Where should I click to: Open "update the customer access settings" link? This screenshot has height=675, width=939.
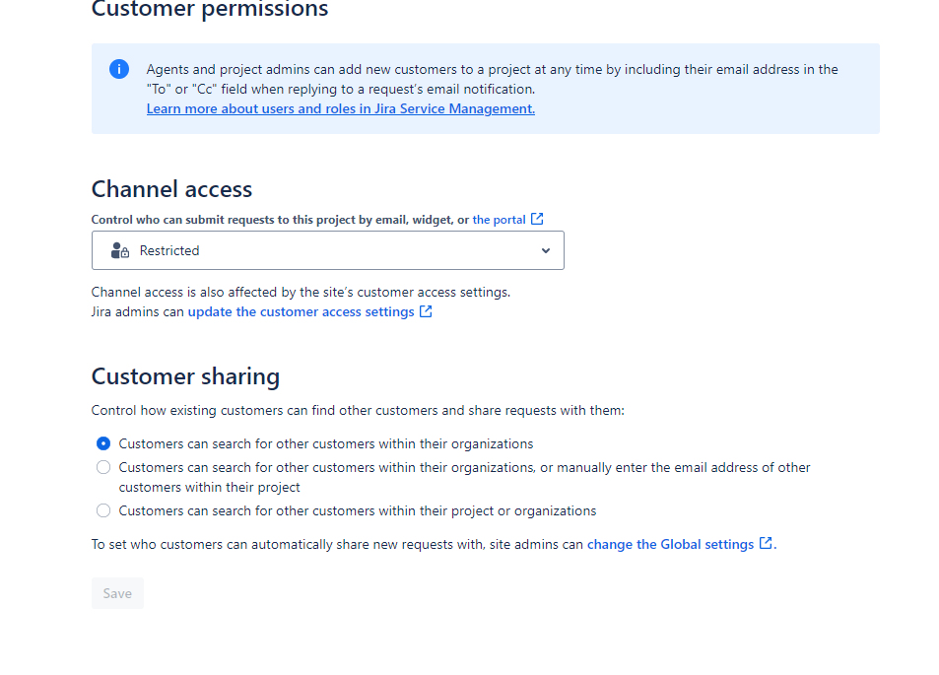tap(301, 310)
